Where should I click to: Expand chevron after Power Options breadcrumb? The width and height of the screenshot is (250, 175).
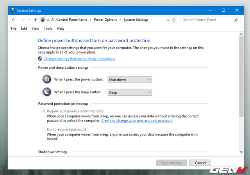click(x=120, y=20)
